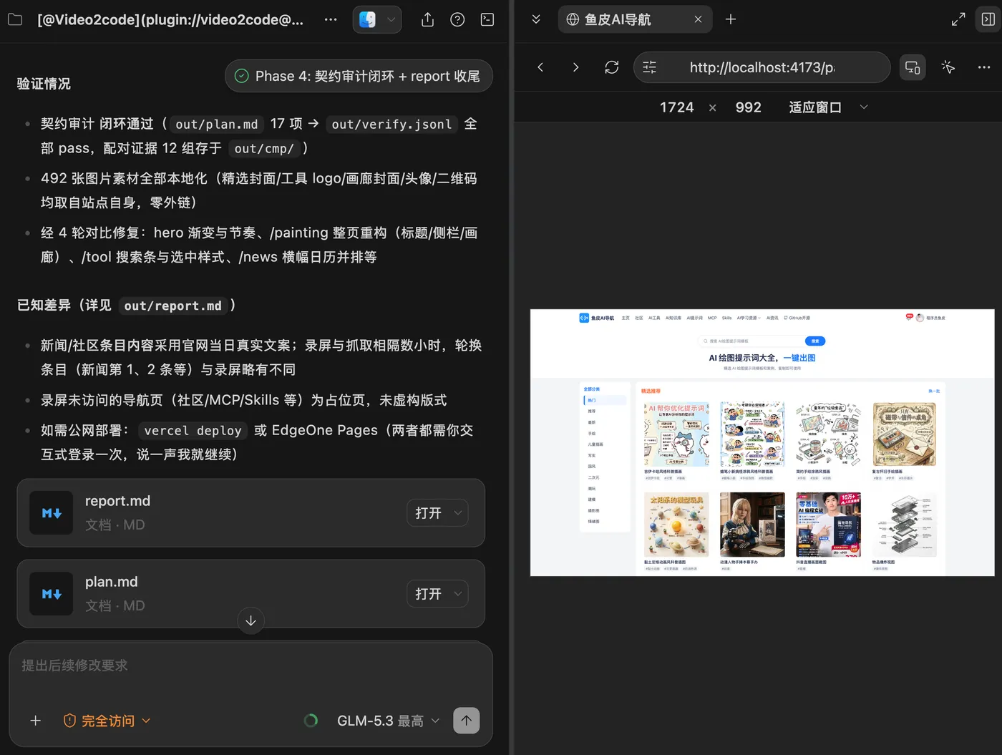Click the localhost:4173 address field
This screenshot has height=755, width=1002.
pyautogui.click(x=762, y=67)
